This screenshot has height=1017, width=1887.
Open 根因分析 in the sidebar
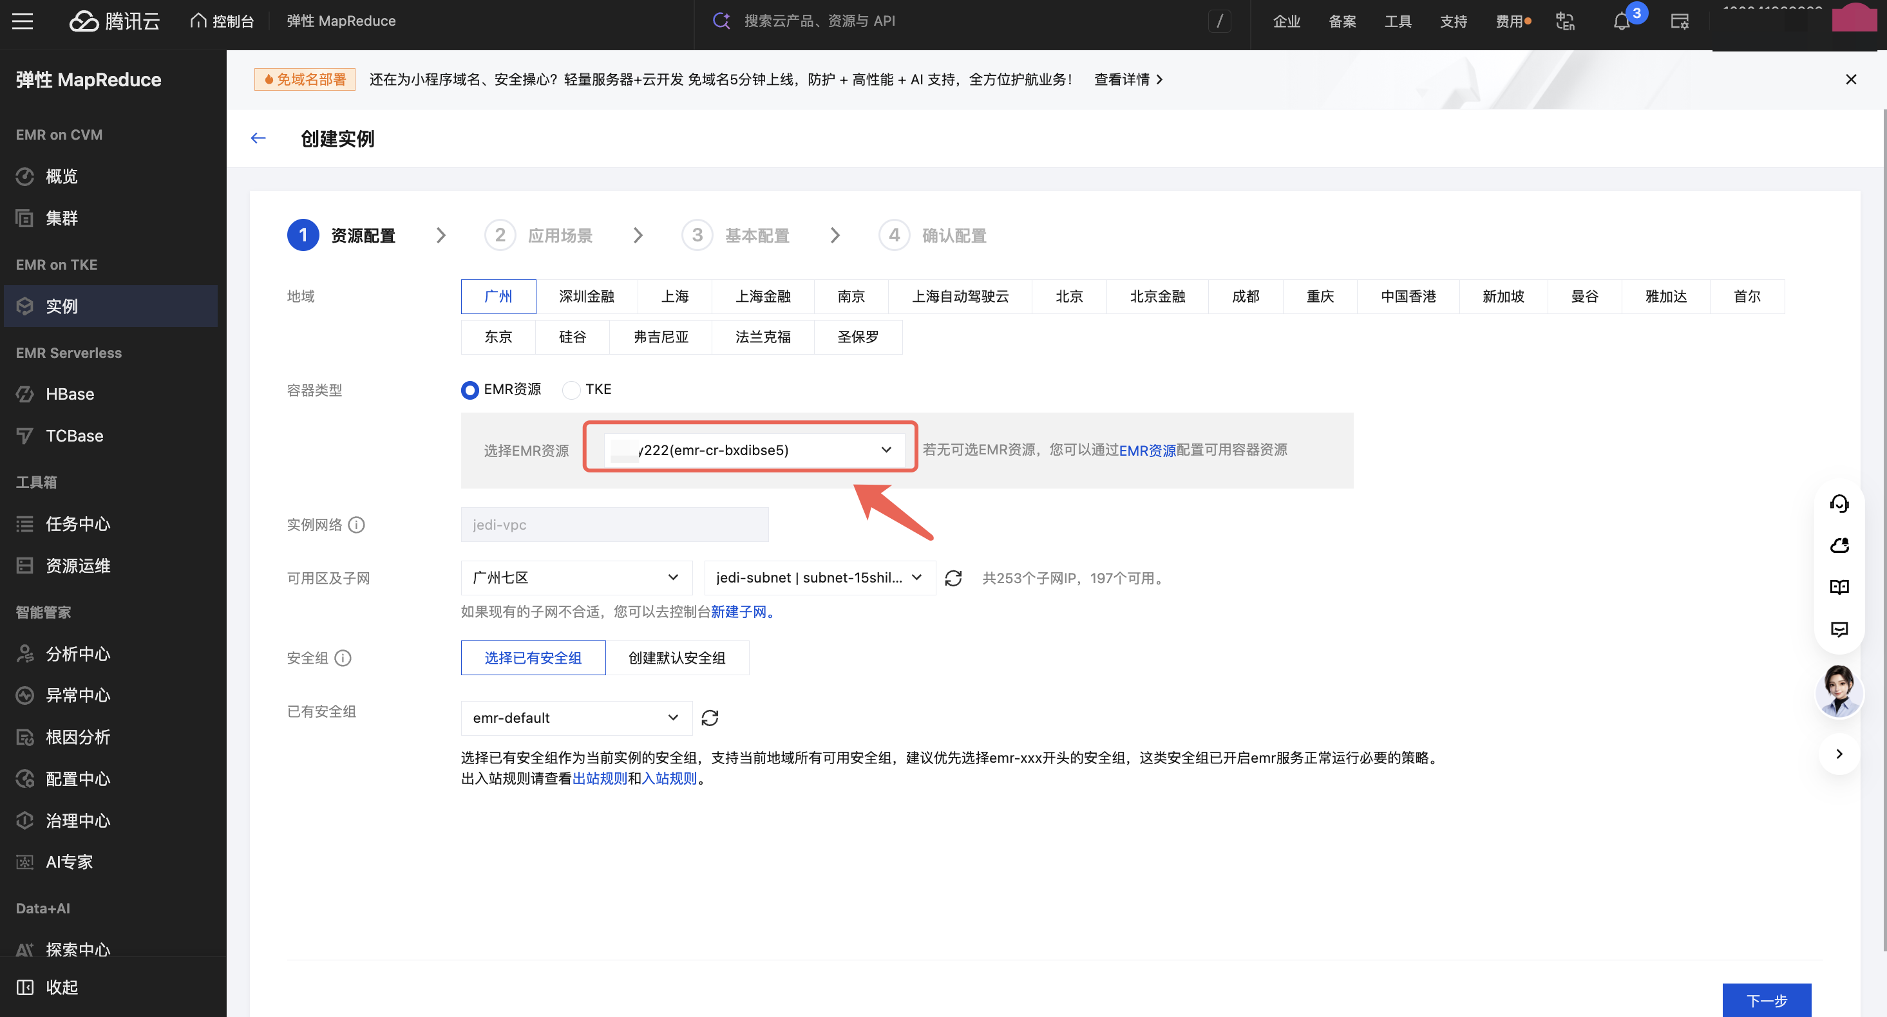pyautogui.click(x=111, y=736)
